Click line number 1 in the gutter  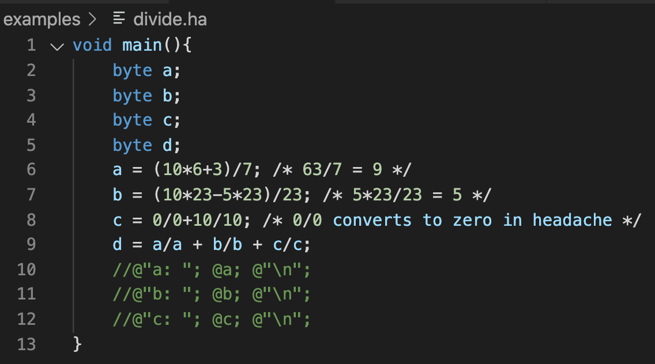click(x=31, y=45)
